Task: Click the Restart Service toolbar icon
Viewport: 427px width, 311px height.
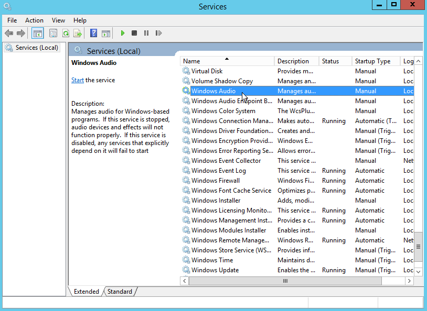Action: 158,33
